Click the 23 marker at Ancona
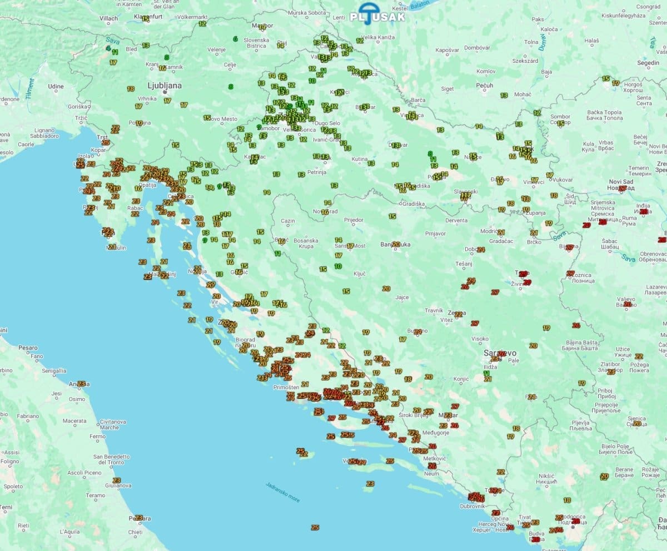 pyautogui.click(x=82, y=384)
